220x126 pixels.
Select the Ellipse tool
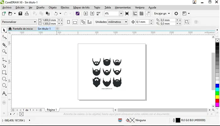4,79
